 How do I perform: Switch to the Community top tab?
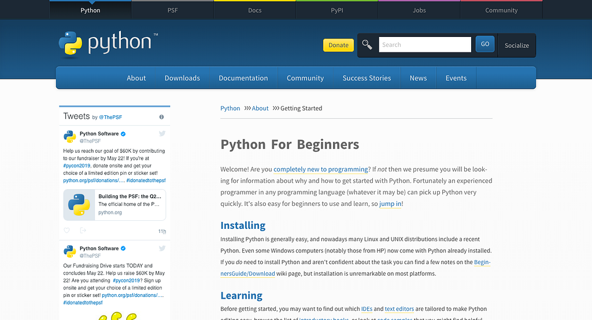pyautogui.click(x=501, y=10)
